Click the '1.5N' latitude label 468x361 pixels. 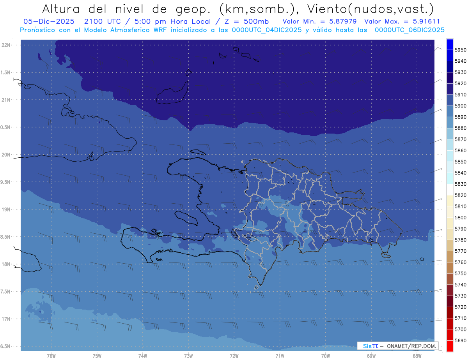coord(5,72)
